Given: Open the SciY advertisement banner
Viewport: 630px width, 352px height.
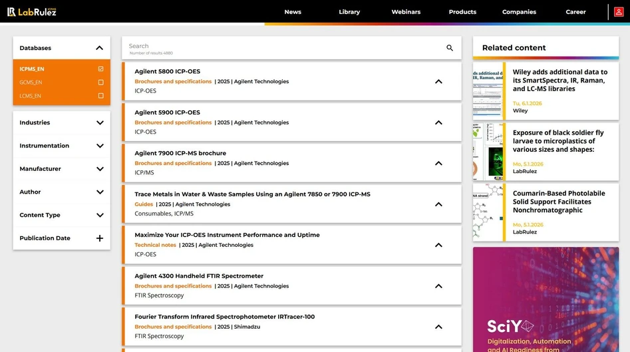Looking at the screenshot, I should tap(546, 299).
